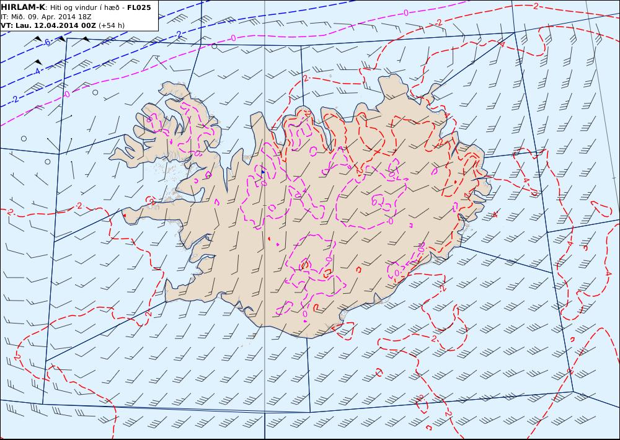Select the 'VT: Lau. 12.04.2014 00Z' valid time
The image size is (620, 440).
pos(48,25)
